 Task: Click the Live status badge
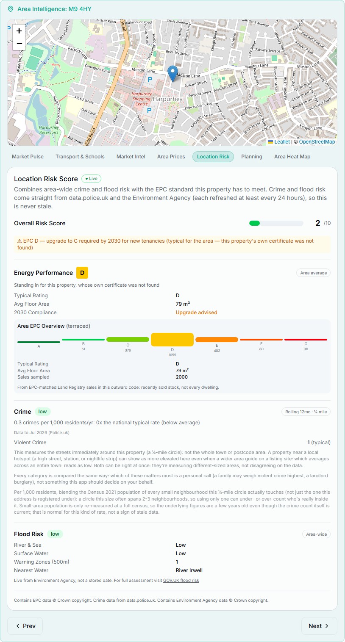pyautogui.click(x=91, y=179)
